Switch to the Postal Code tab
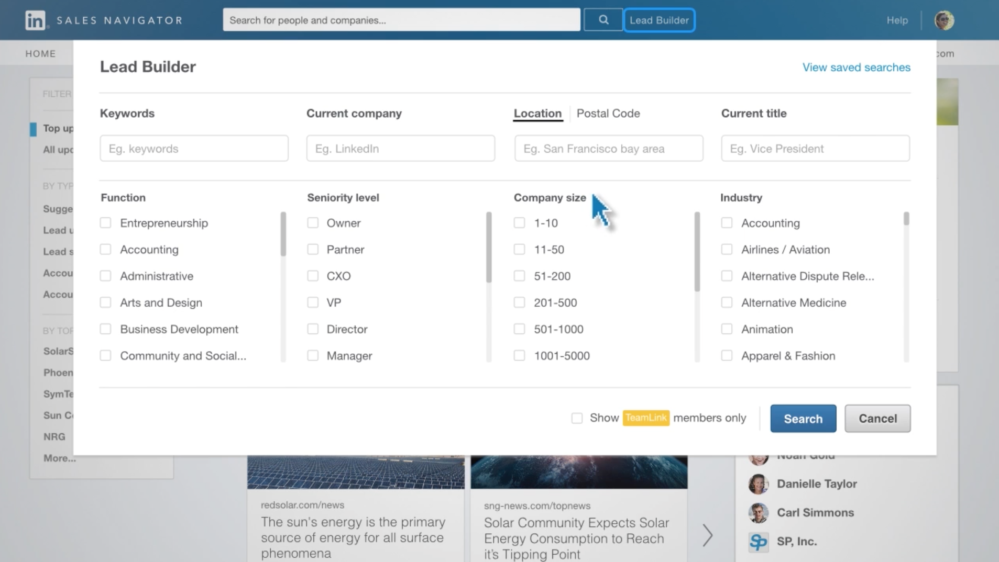 [x=608, y=113]
